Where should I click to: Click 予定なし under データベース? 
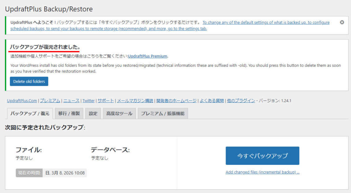99,158
